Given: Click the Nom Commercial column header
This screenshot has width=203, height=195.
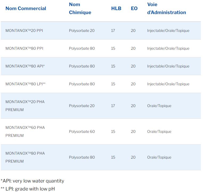Looking at the screenshot, I should [x=26, y=9].
